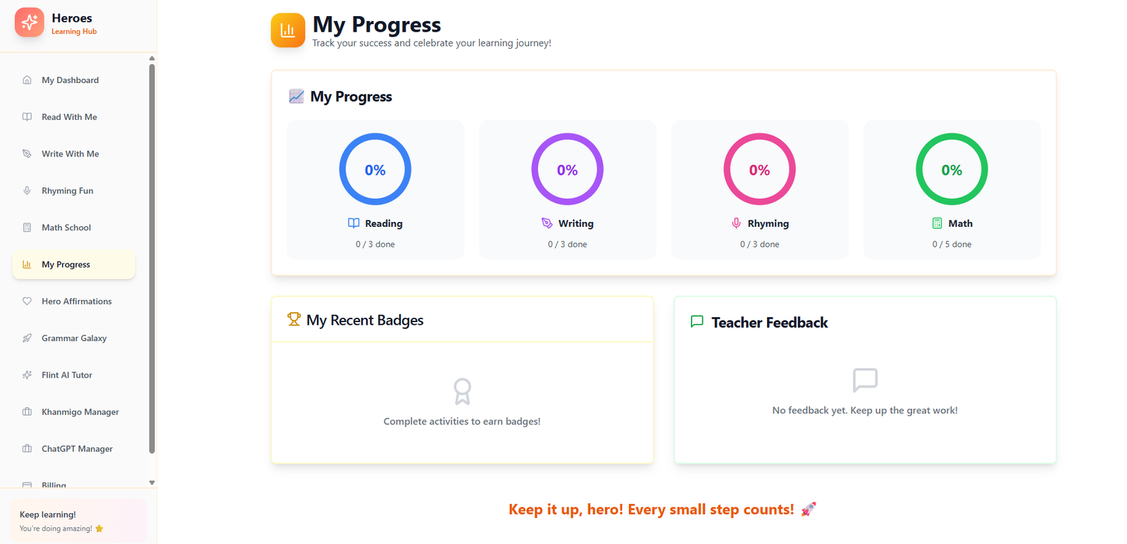
Task: Click the Heroes Learning Hub logo icon
Action: [30, 23]
